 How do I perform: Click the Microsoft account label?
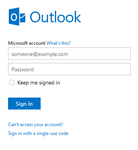point(27,43)
